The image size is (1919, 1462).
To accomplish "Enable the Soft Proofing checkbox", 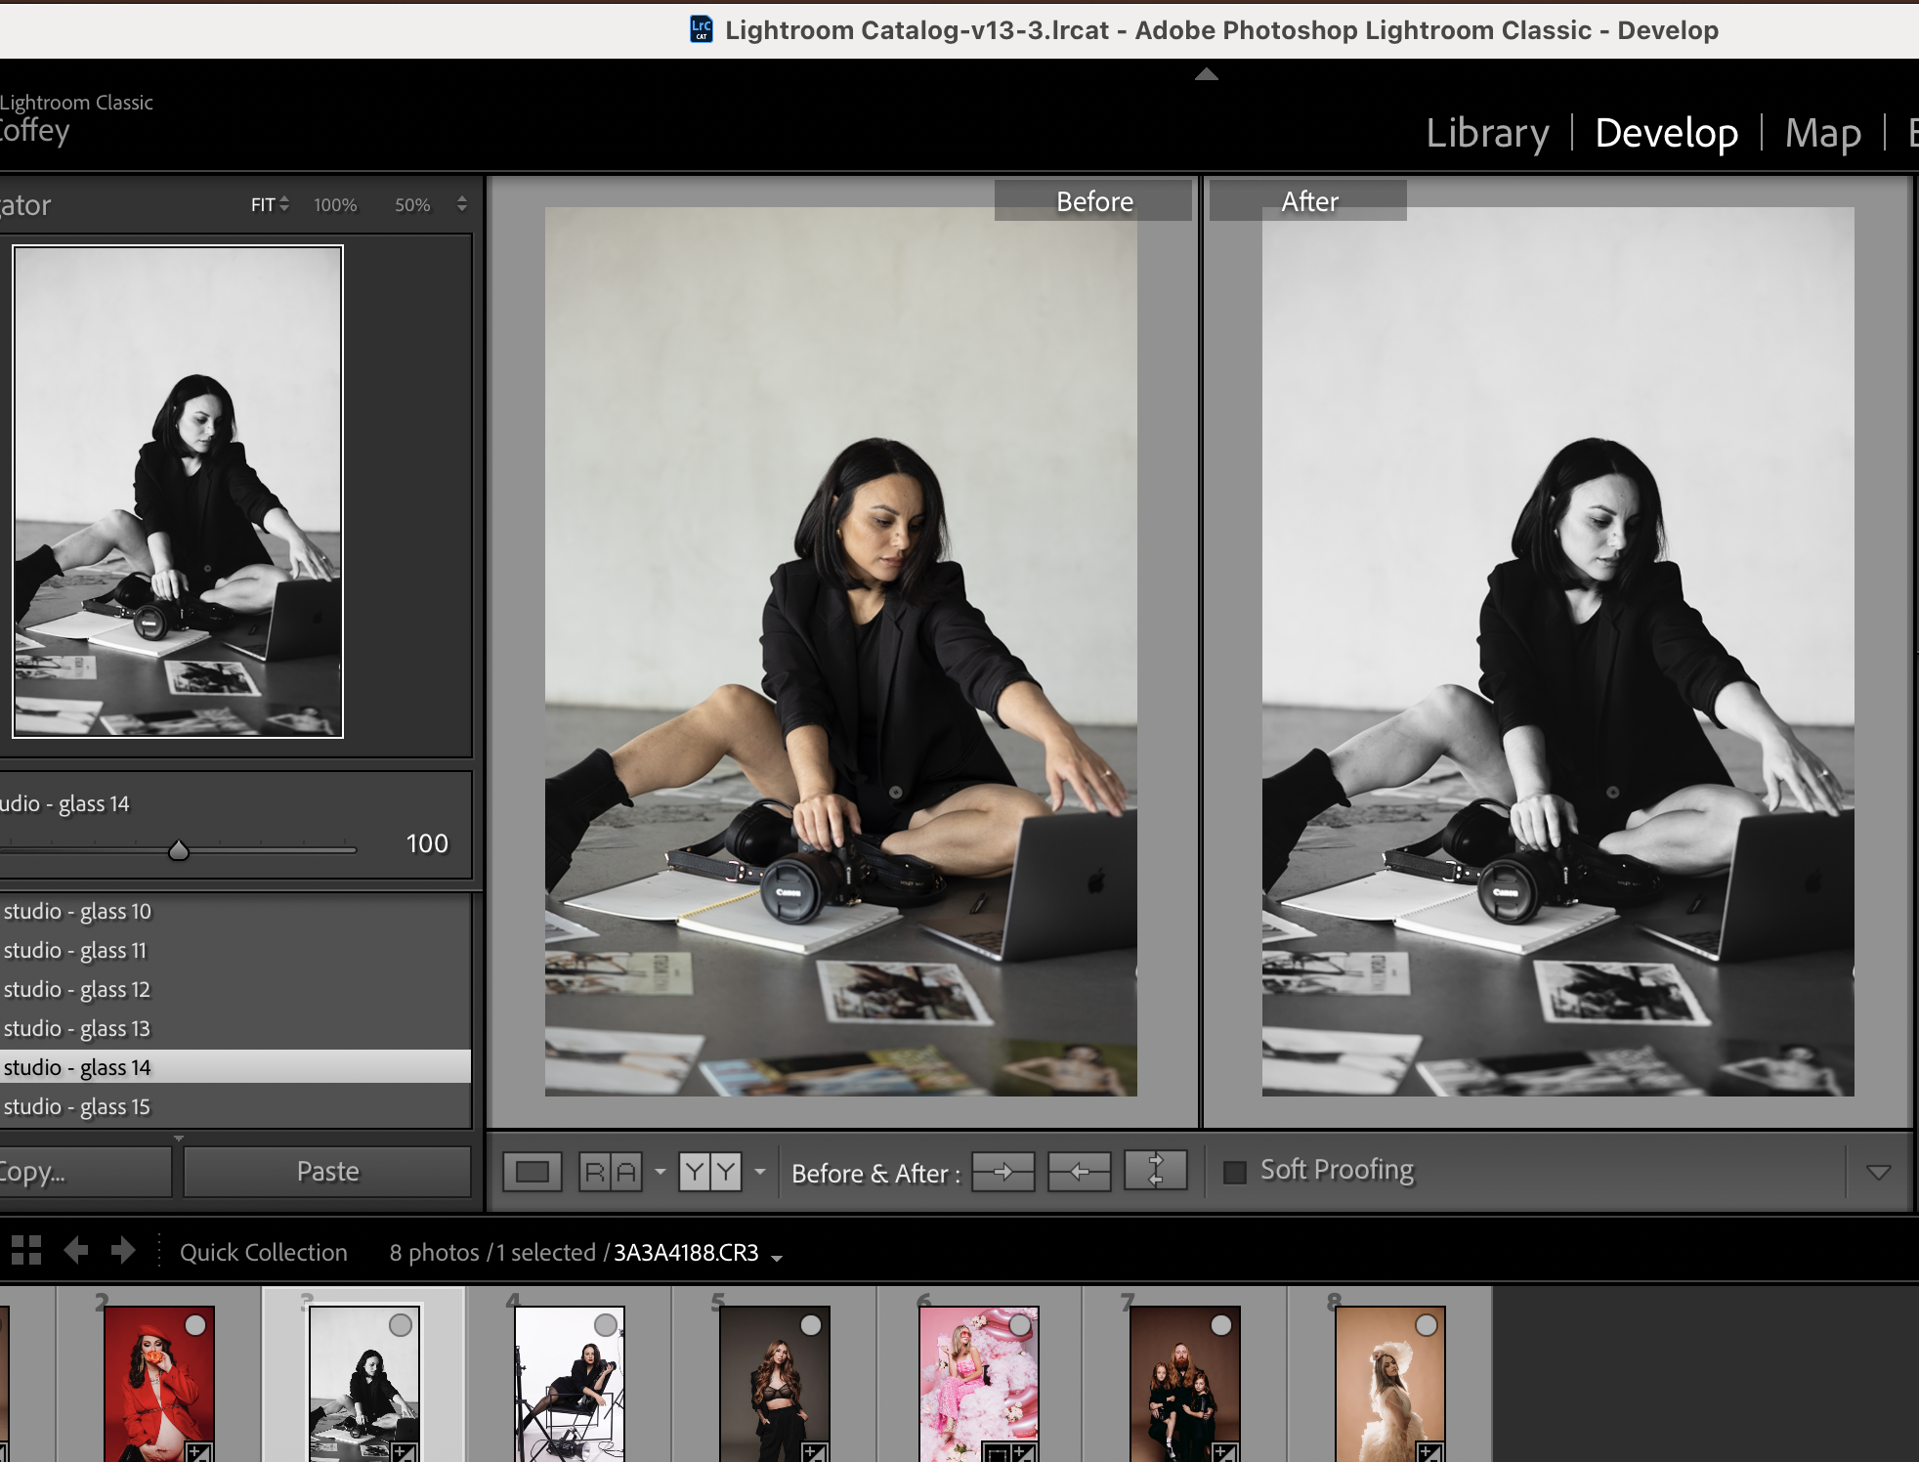I will point(1235,1172).
